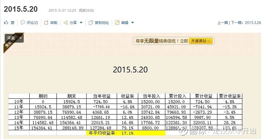Expand the 编辑 edit dropdown arrow
Screen dimensions: 264x139
132,22
